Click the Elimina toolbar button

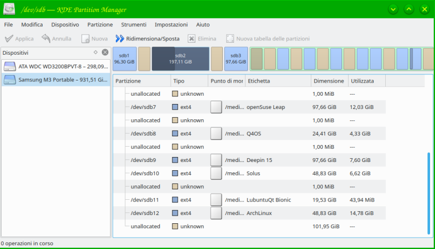coord(202,39)
